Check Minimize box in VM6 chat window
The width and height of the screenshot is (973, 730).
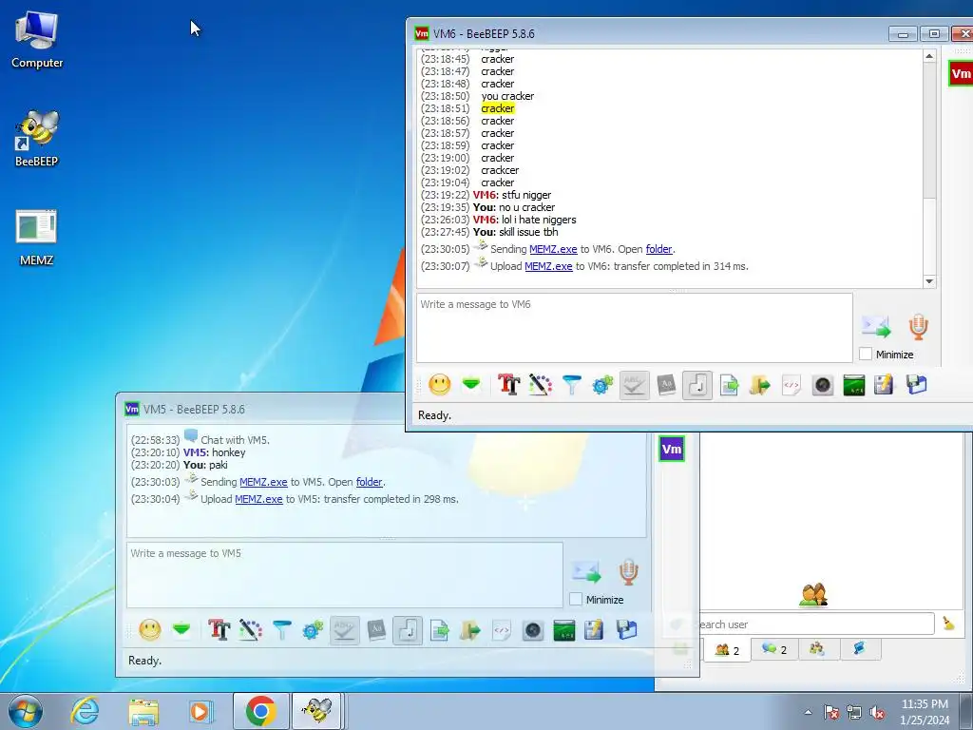[x=866, y=355]
